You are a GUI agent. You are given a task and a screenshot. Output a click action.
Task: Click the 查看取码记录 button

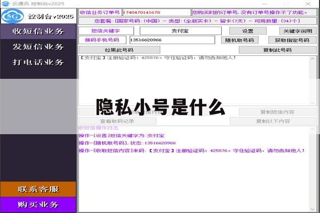117,121
